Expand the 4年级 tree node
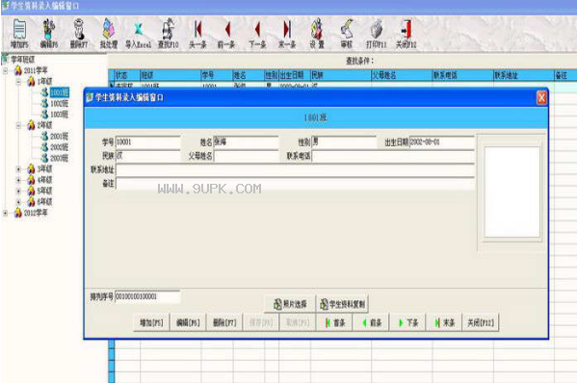577x383 pixels. pos(18,180)
